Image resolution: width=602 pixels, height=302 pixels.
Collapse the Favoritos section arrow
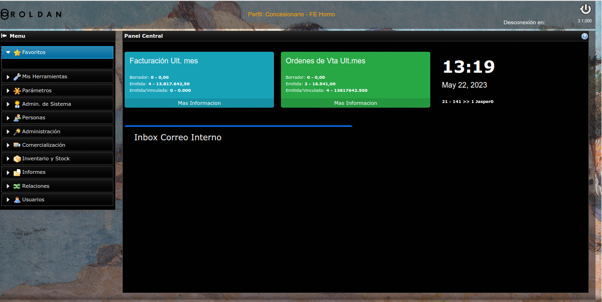pos(8,53)
